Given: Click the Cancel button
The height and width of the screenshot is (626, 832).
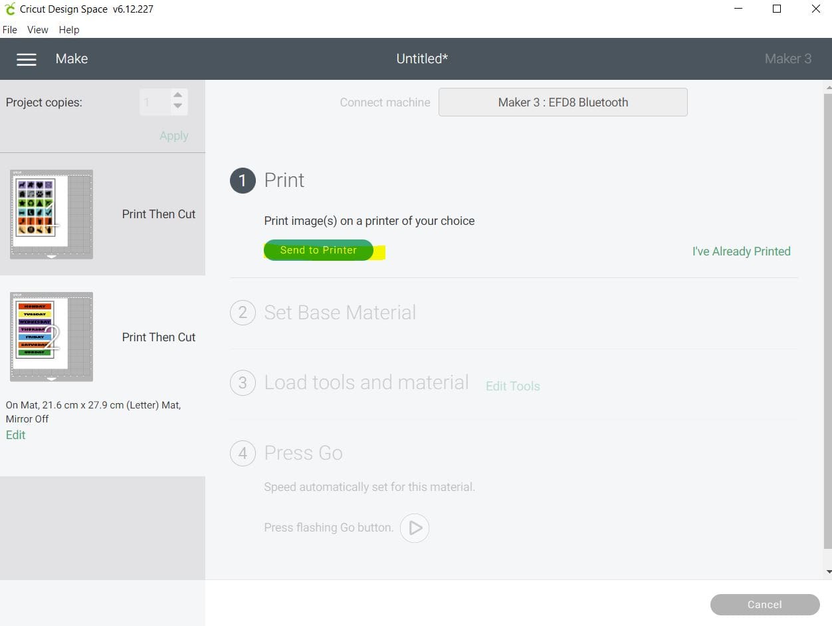Looking at the screenshot, I should tap(765, 605).
